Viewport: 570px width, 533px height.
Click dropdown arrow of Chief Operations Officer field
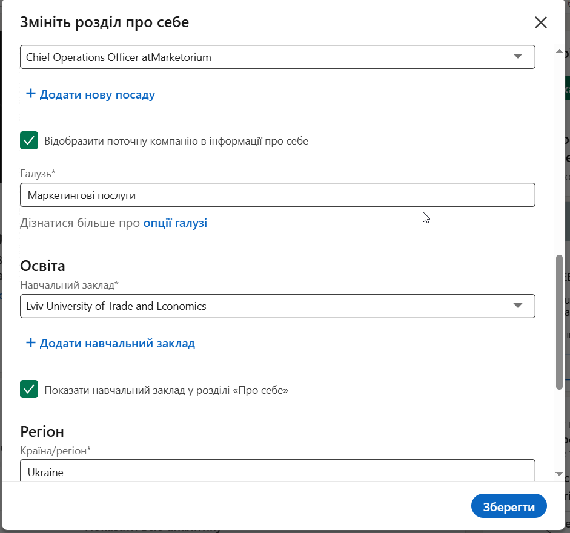pos(517,57)
